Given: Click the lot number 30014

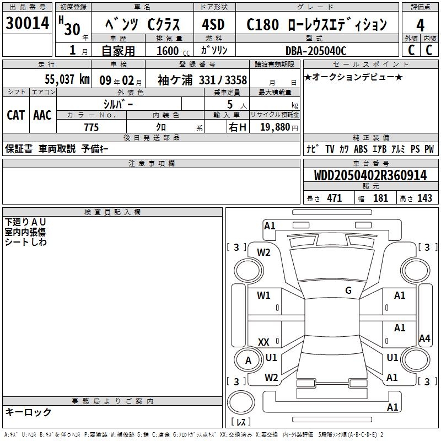Looking at the screenshot, I should pos(27,23).
